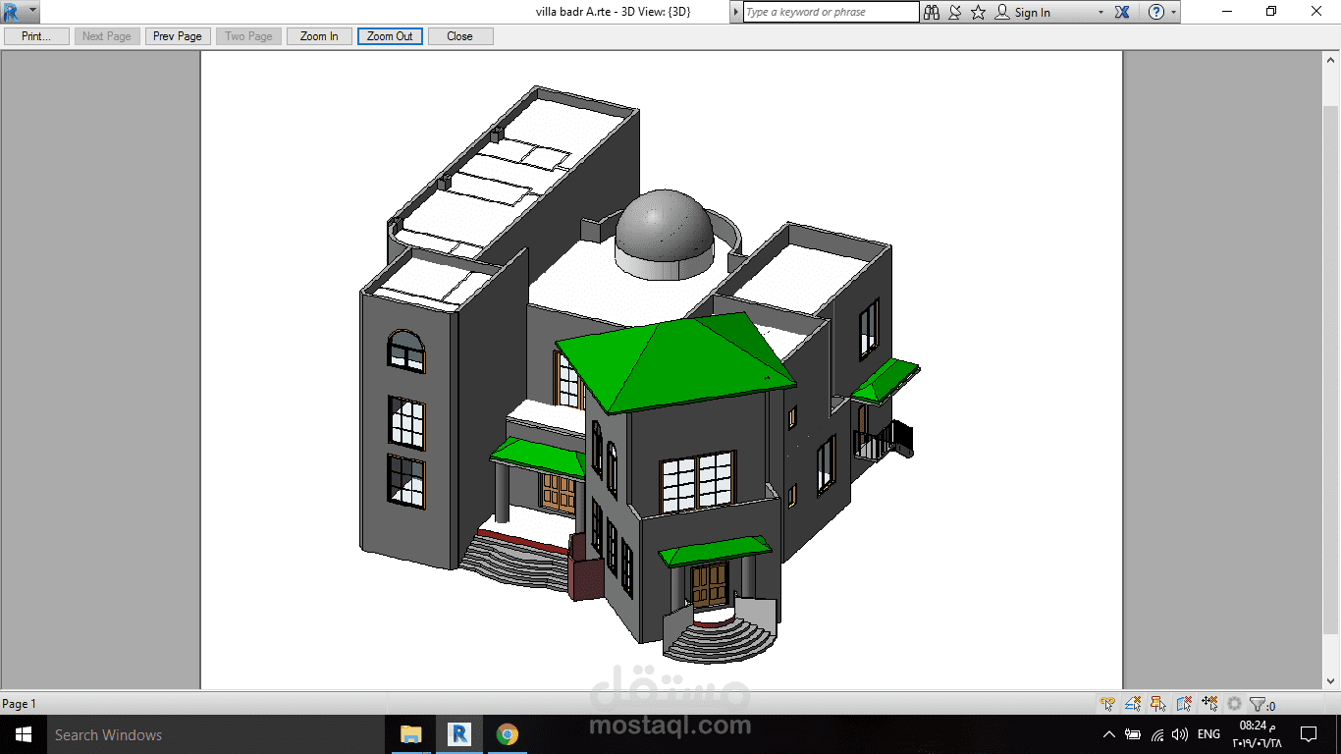
Task: Click the Revit application menu logo
Action: 12,12
